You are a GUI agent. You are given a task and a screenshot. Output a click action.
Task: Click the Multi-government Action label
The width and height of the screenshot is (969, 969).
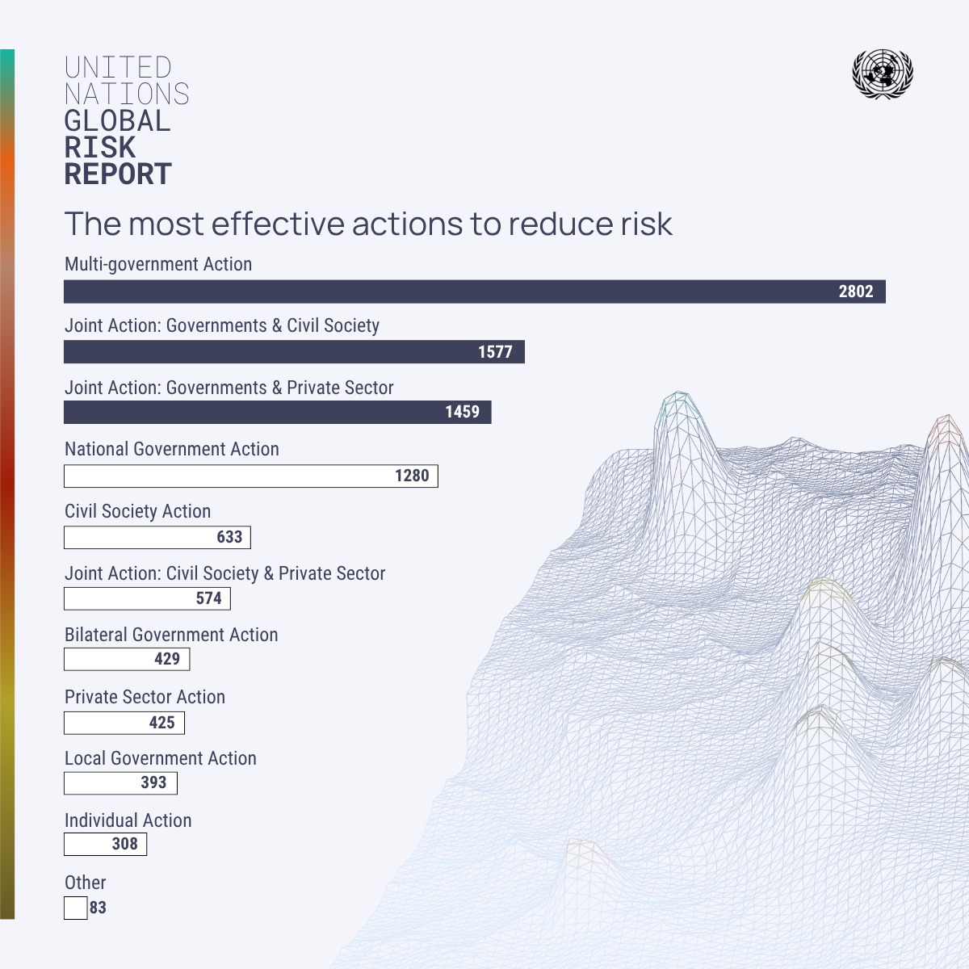[x=158, y=265]
